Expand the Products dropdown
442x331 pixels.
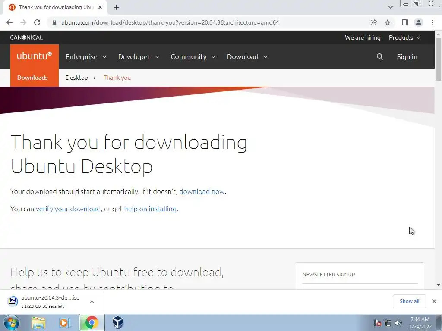point(404,37)
